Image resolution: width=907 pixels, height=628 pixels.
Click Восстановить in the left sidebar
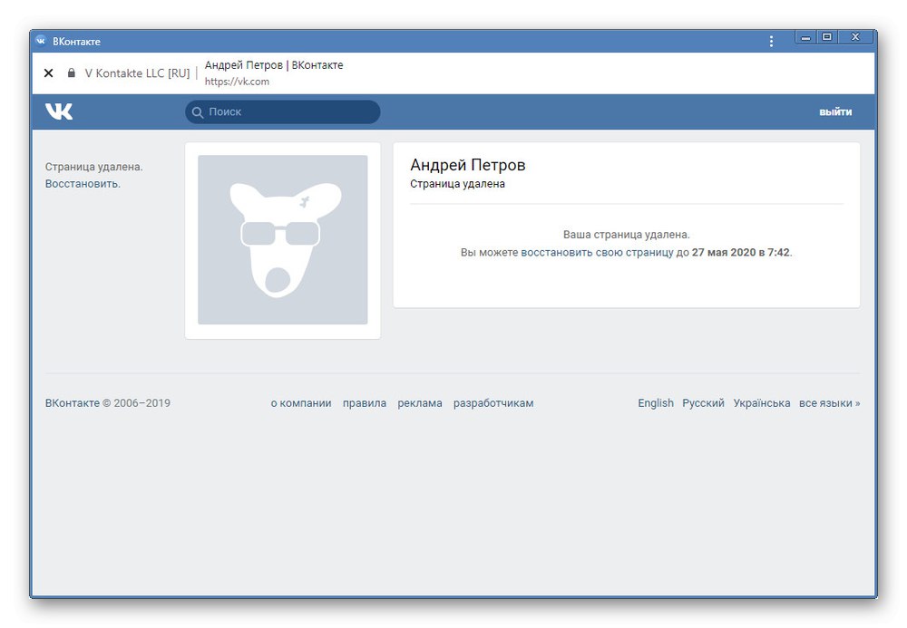[x=83, y=184]
